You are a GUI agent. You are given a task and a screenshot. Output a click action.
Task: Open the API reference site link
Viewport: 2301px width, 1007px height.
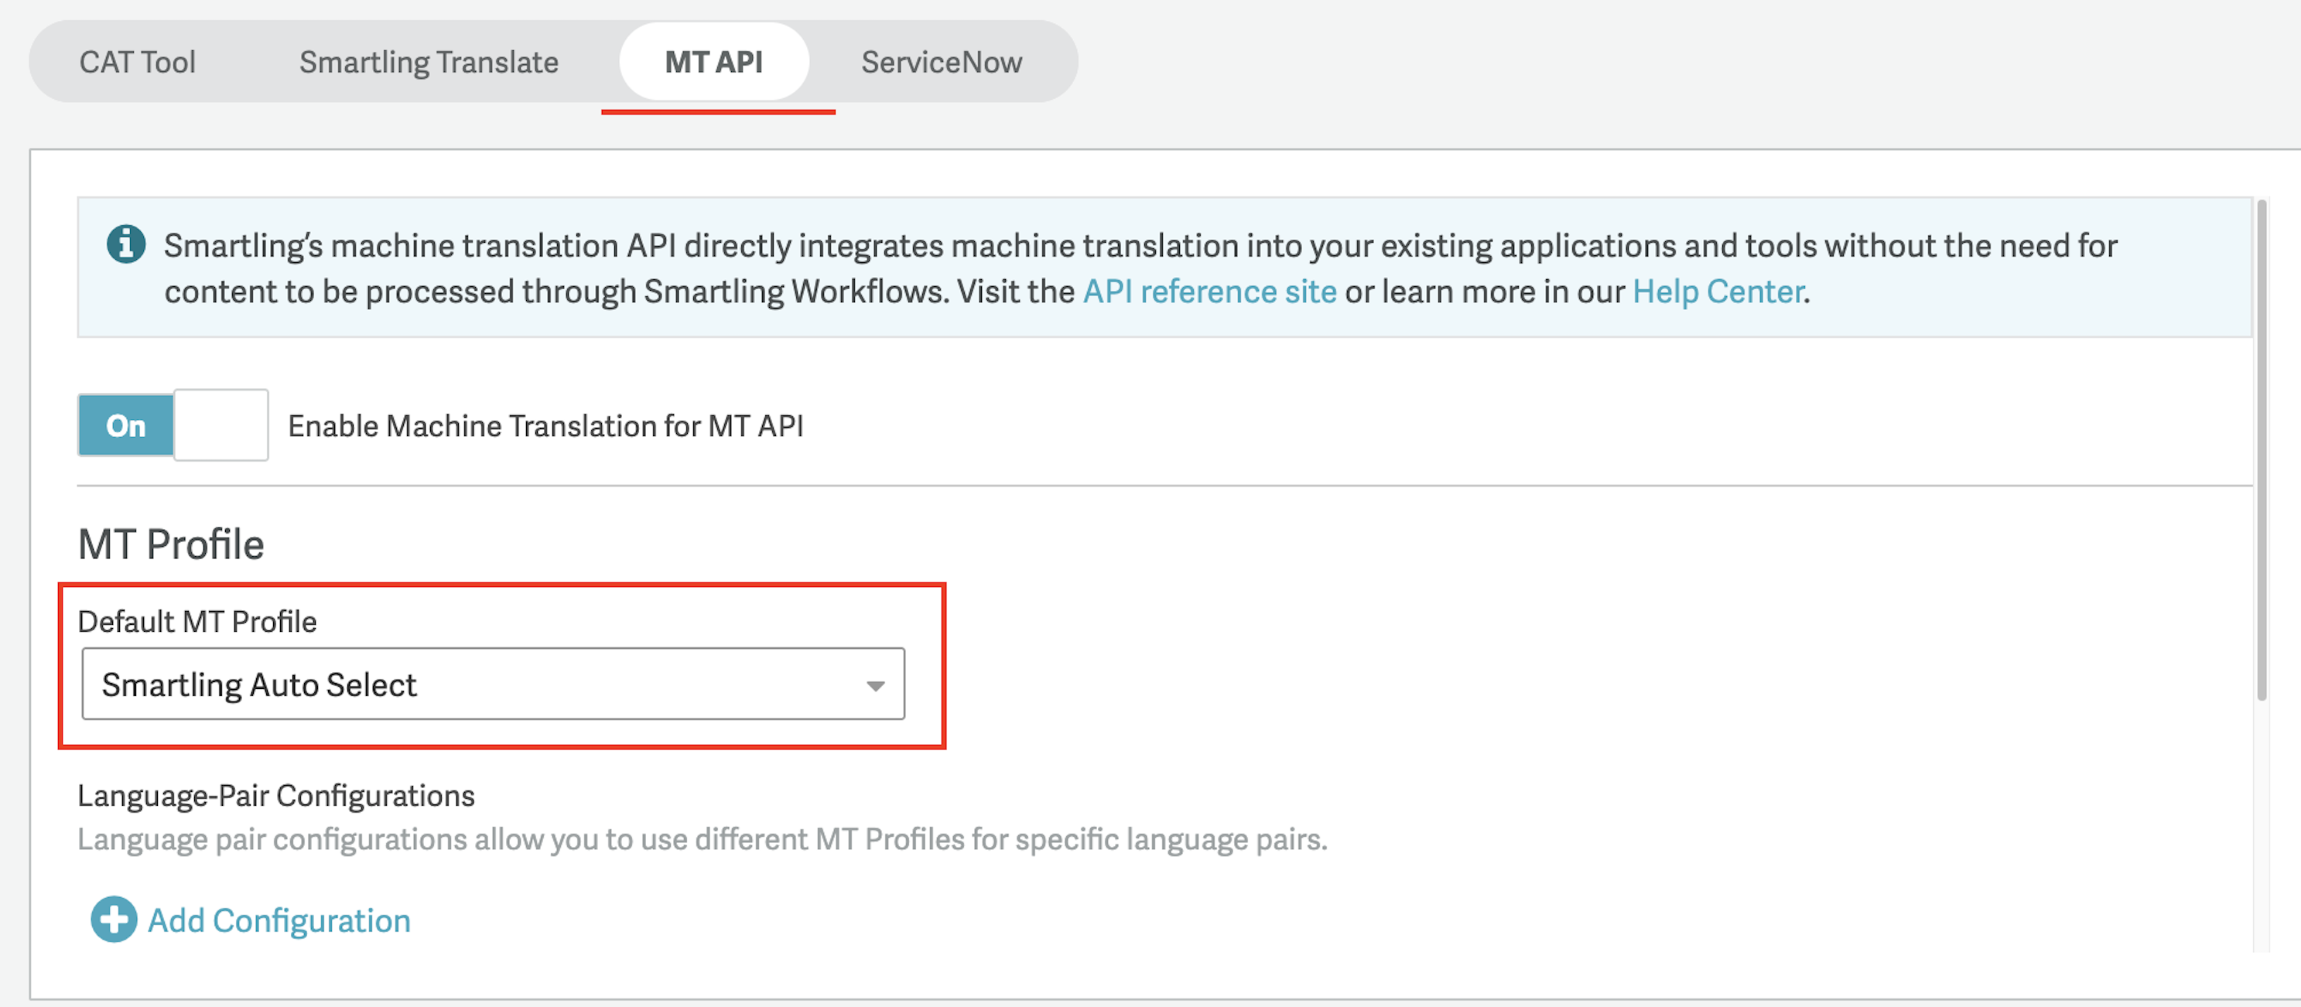pos(1209,292)
